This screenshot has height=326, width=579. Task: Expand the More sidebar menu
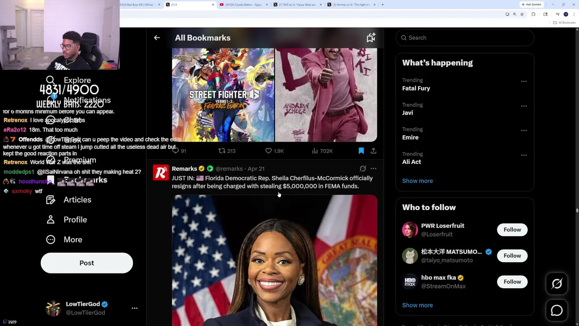(x=64, y=240)
